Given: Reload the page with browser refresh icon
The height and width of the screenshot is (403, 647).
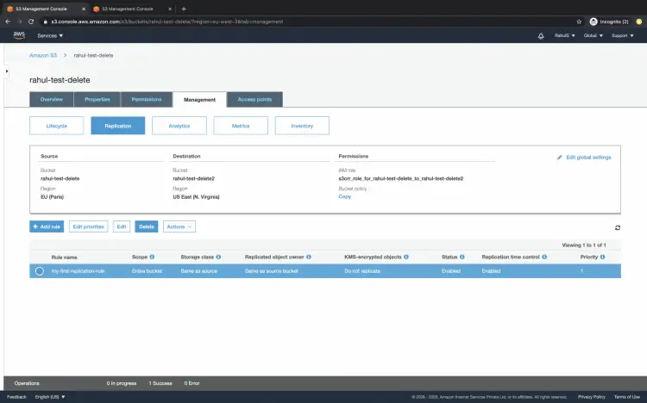Looking at the screenshot, I should [31, 22].
